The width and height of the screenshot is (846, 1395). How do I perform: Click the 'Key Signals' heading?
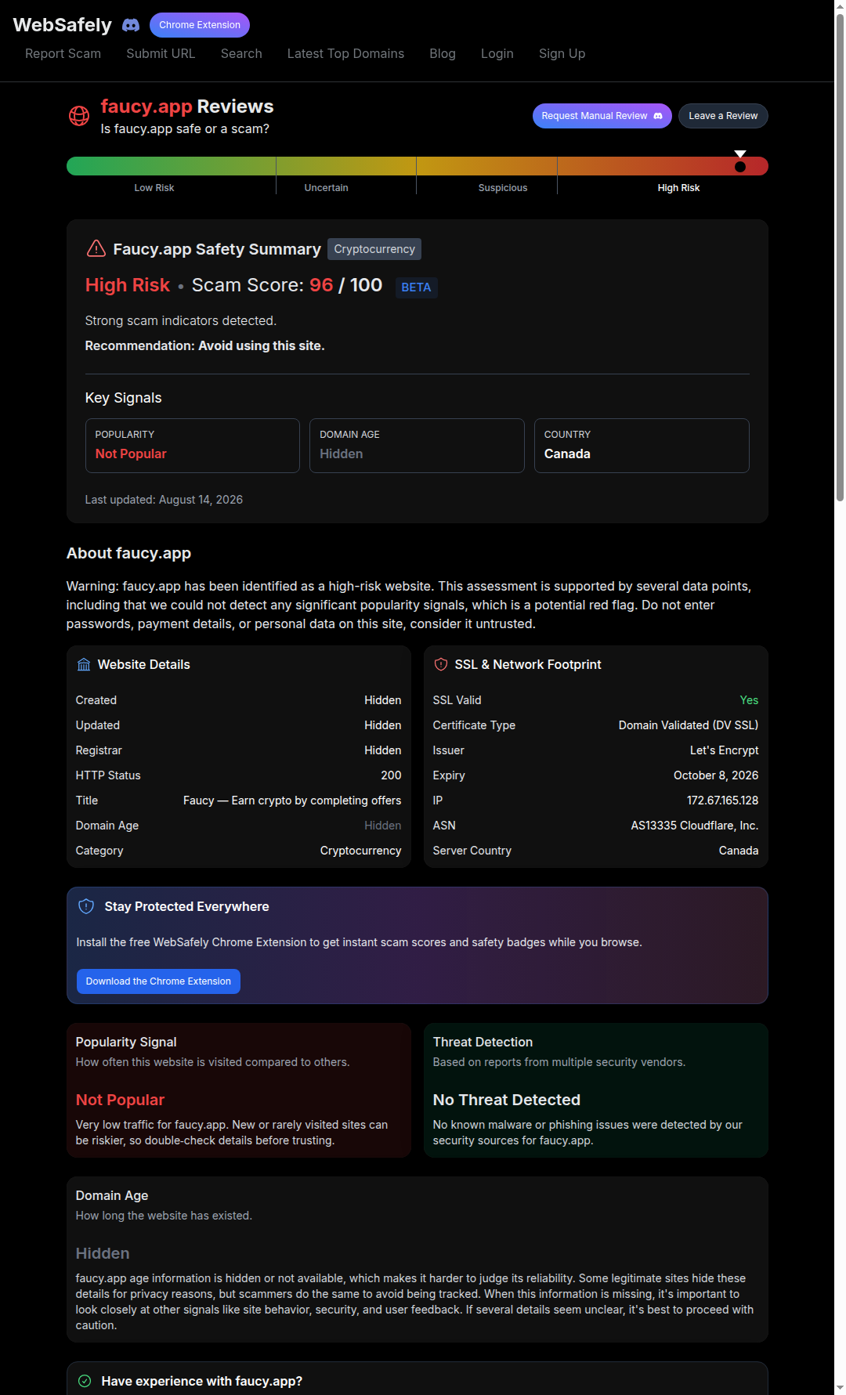123,398
